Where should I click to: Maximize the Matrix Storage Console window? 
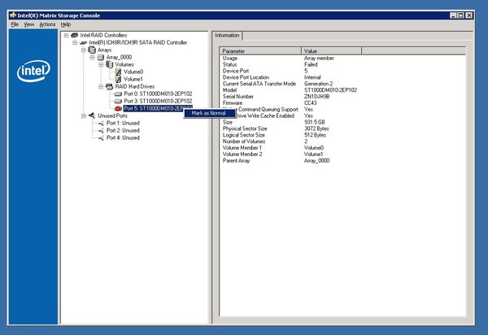click(461, 15)
